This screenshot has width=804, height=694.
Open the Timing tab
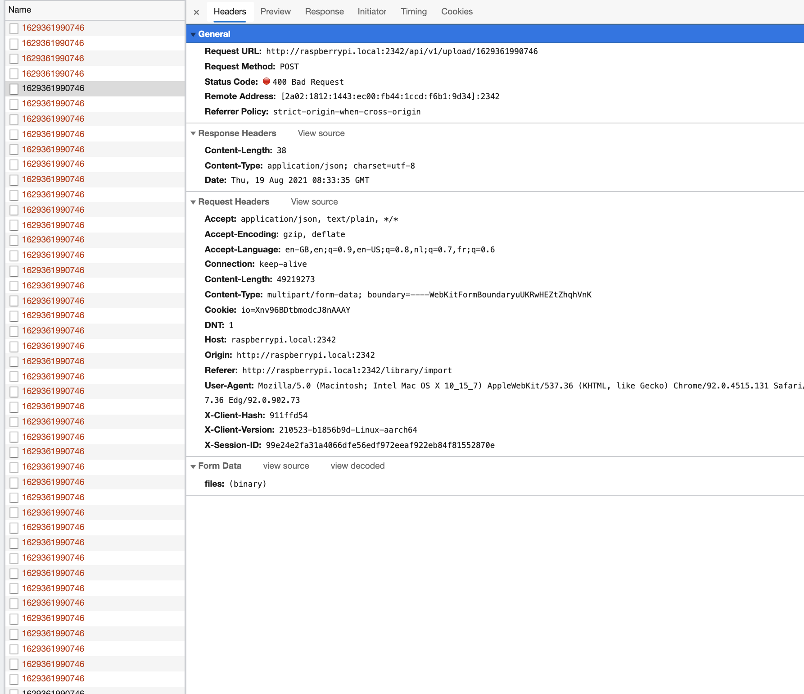pyautogui.click(x=414, y=12)
